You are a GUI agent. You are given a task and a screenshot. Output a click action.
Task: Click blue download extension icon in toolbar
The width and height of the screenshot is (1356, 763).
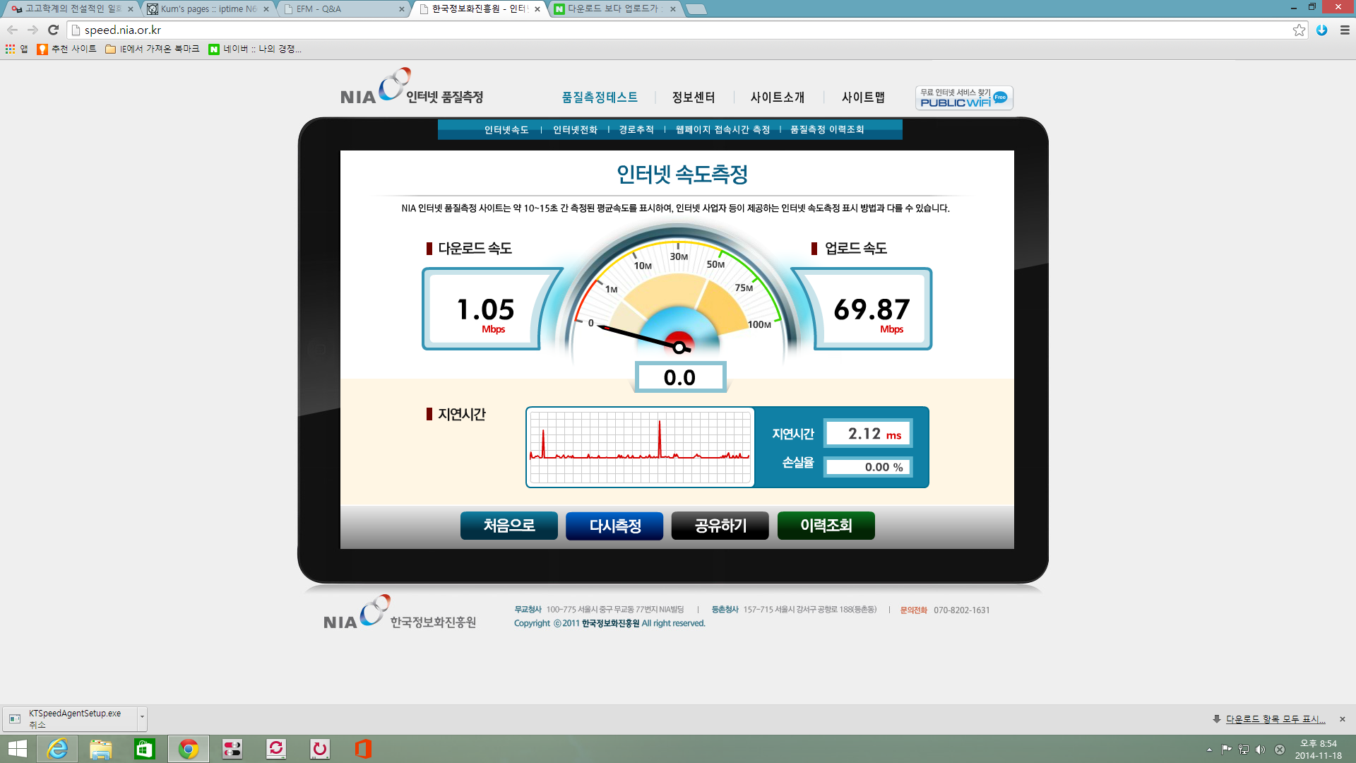[x=1322, y=30]
